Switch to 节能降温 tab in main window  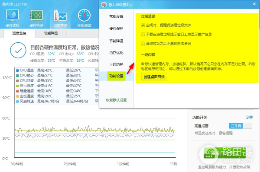[51, 33]
